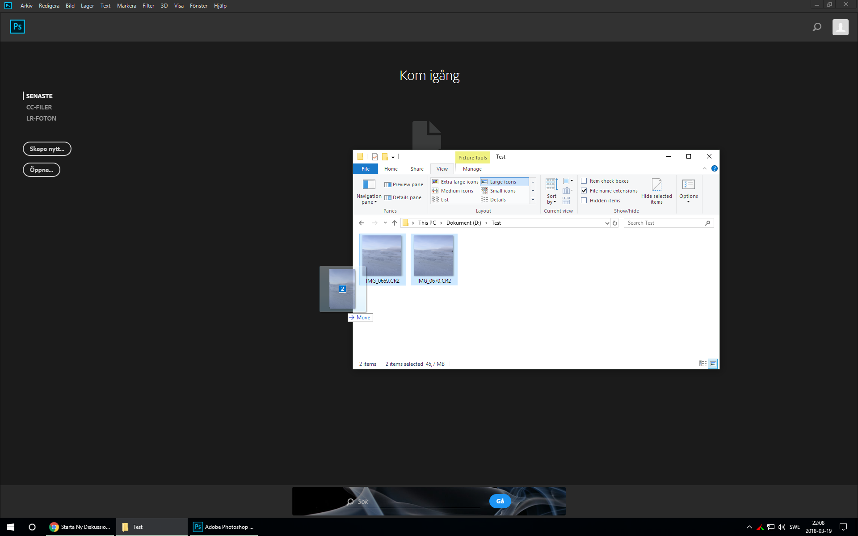Toggle Hidden items visibility checkbox
The image size is (858, 536).
[584, 200]
